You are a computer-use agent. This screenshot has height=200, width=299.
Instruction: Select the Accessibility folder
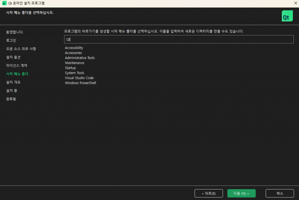(74, 48)
